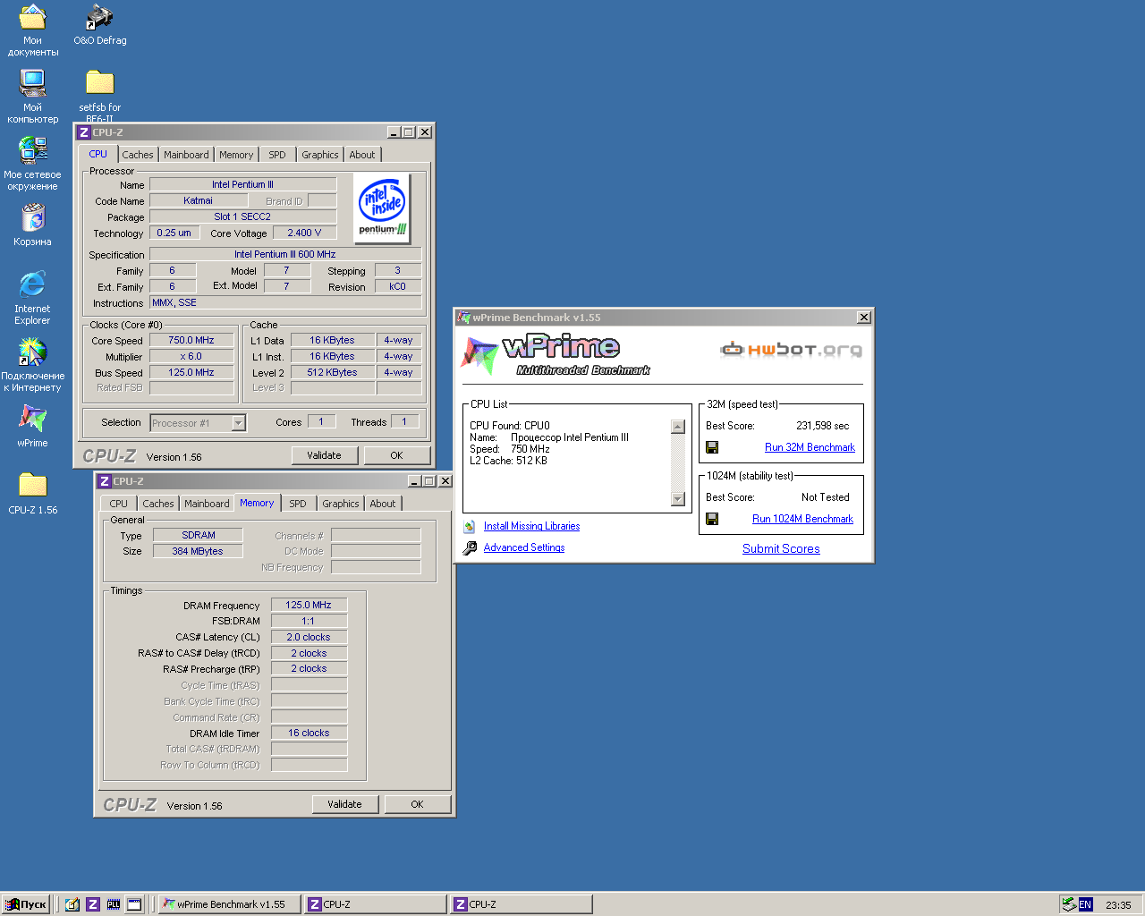Screen dimensions: 1145x916
Task: Click the memory Size value 384 MBytes
Action: (198, 551)
